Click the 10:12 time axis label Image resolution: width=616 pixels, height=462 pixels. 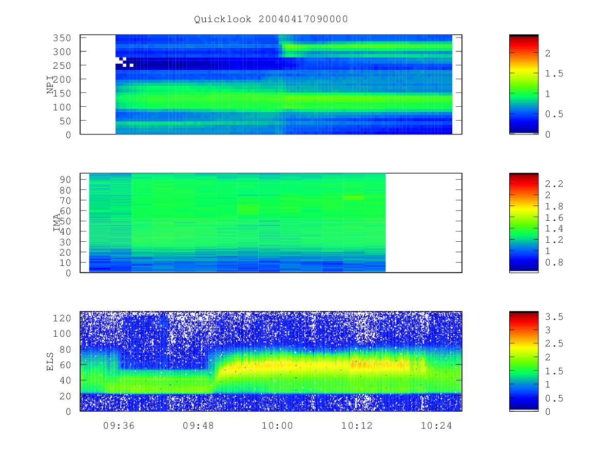[356, 426]
